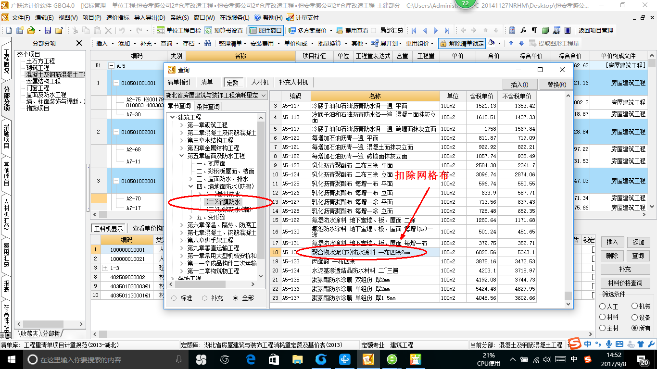The height and width of the screenshot is (369, 657).
Task: Click the taskbar search box
Action: coord(106,359)
